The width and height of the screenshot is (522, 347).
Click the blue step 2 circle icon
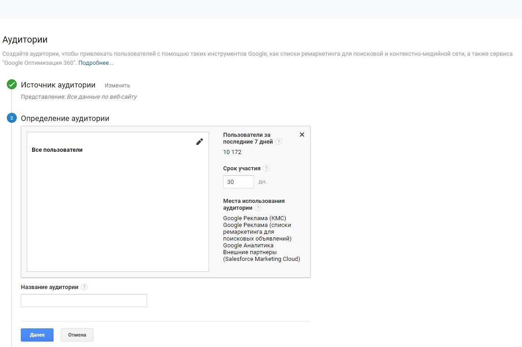[12, 118]
